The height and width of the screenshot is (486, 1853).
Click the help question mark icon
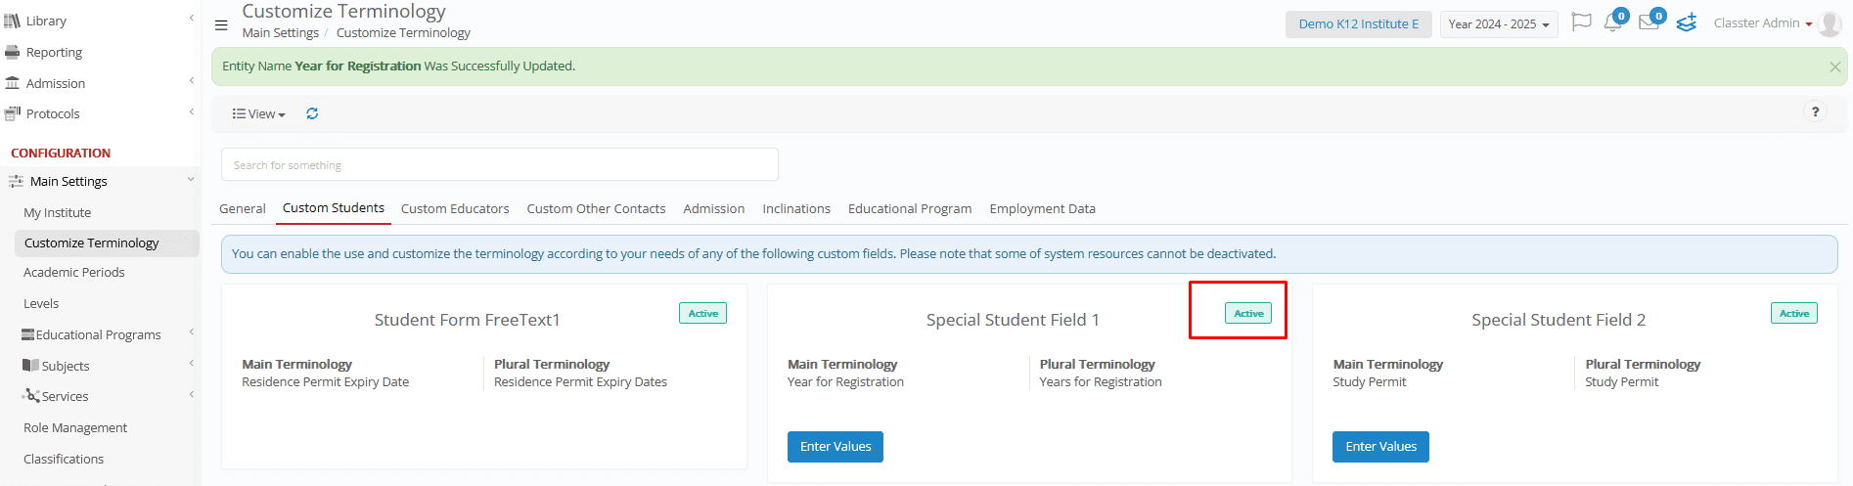[1815, 111]
